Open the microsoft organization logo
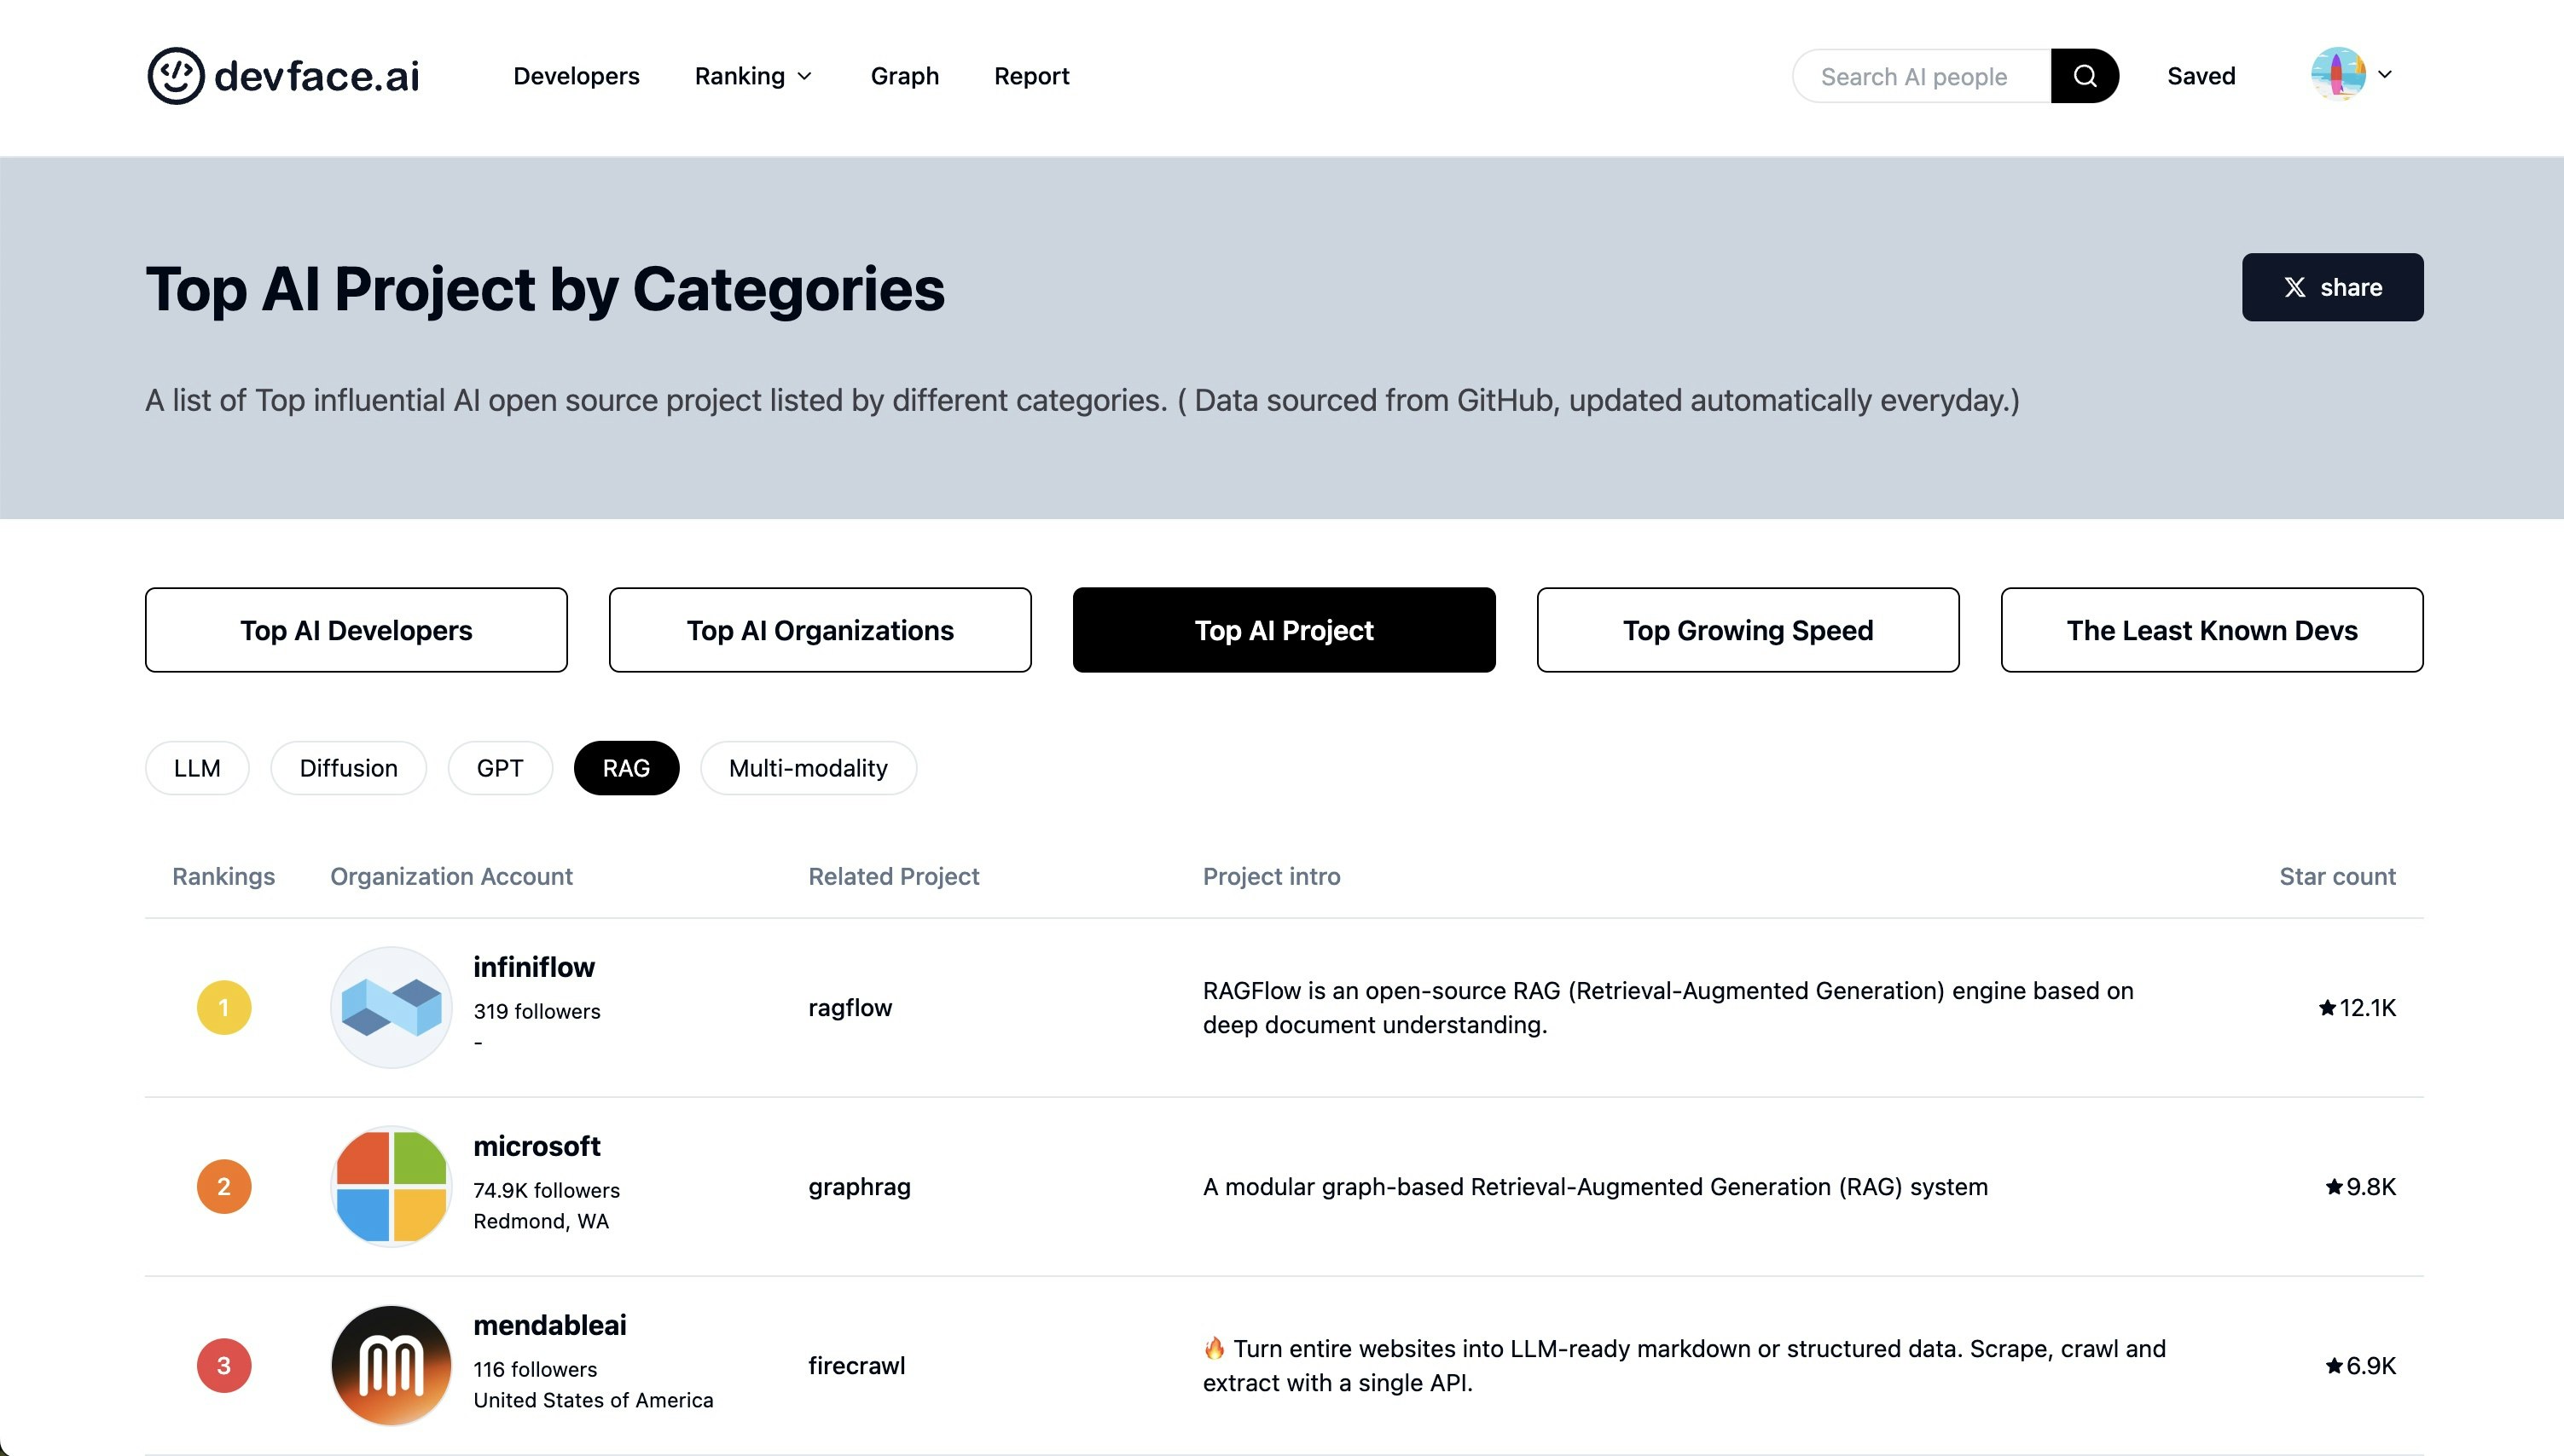The height and width of the screenshot is (1456, 2564). [x=392, y=1186]
